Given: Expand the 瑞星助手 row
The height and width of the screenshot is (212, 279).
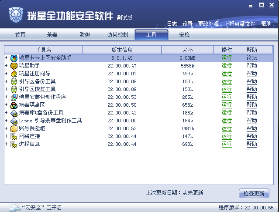Looking at the screenshot, I should pyautogui.click(x=7, y=66).
